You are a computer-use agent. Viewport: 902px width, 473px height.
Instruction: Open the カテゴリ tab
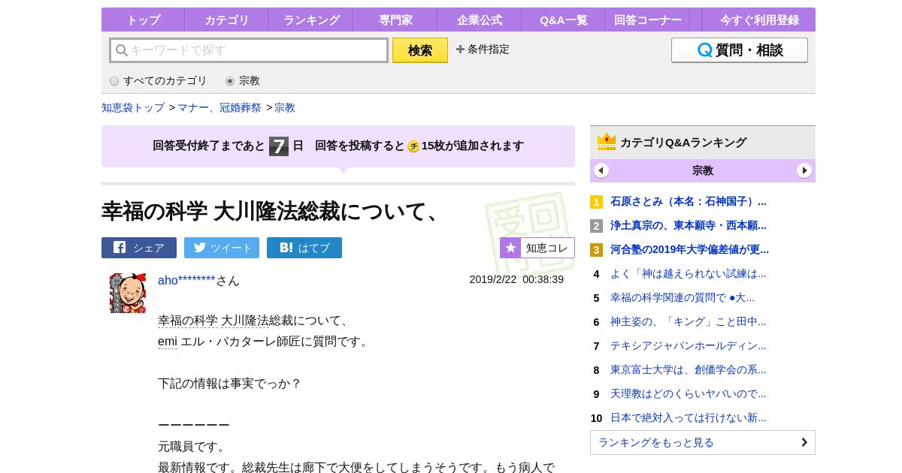click(227, 20)
